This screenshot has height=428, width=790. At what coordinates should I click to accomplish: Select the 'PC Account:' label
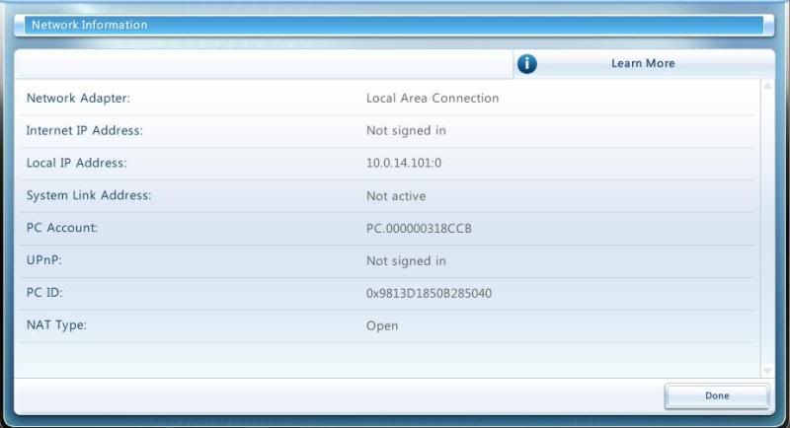(62, 228)
